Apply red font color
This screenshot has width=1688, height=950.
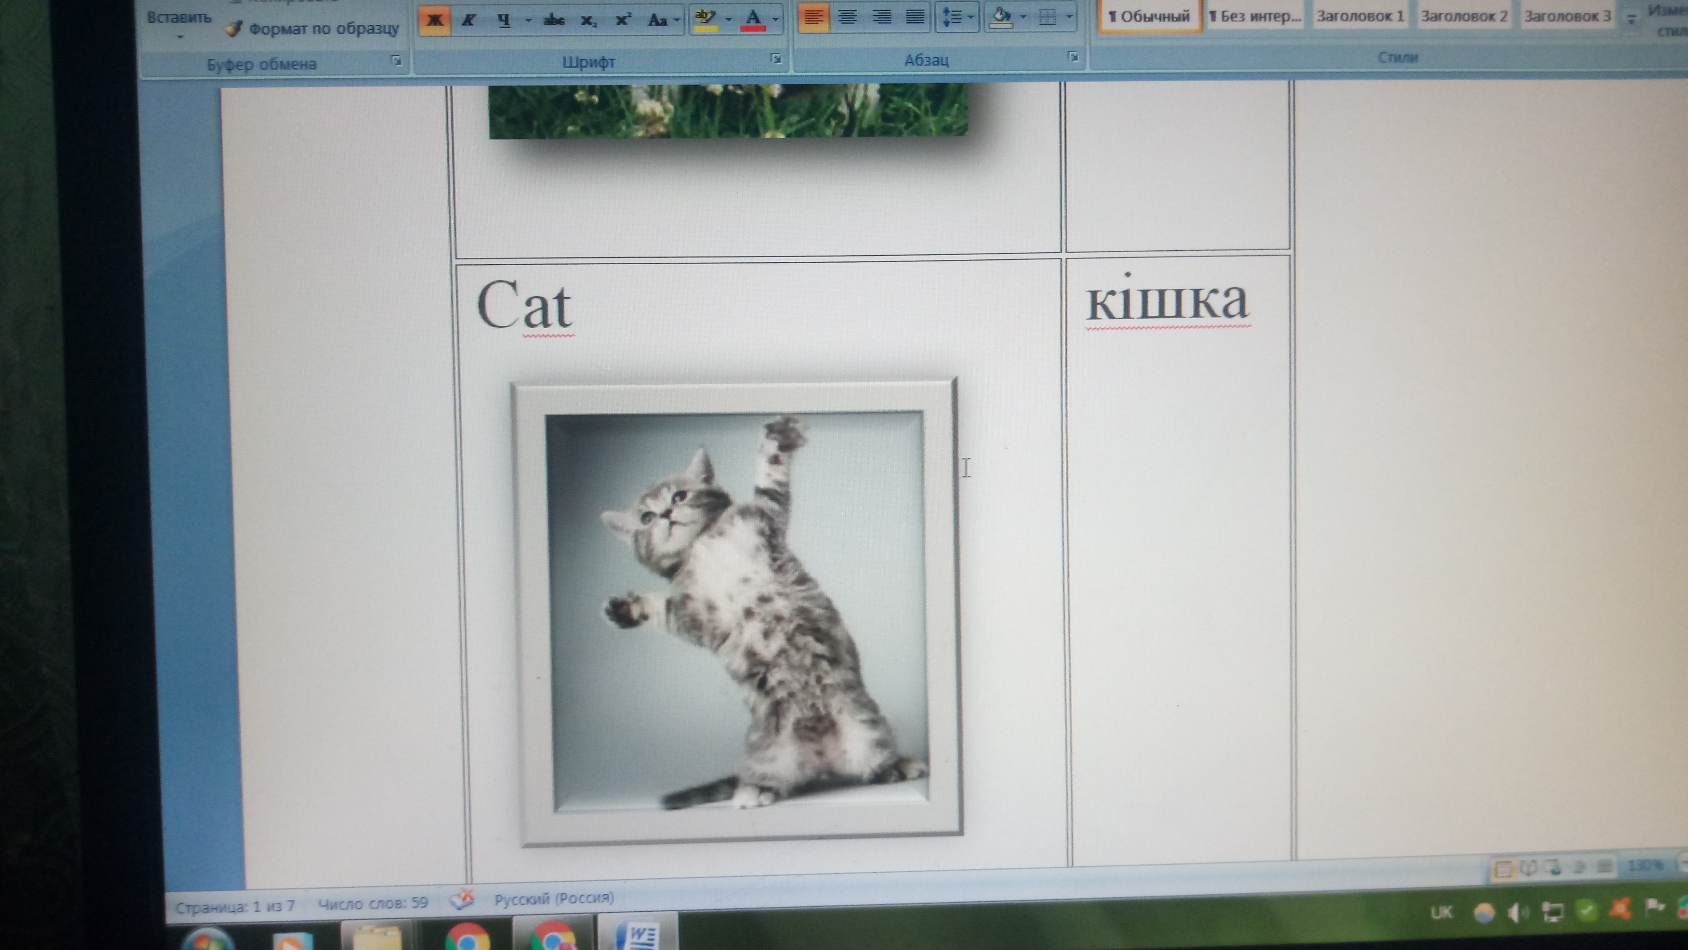754,19
